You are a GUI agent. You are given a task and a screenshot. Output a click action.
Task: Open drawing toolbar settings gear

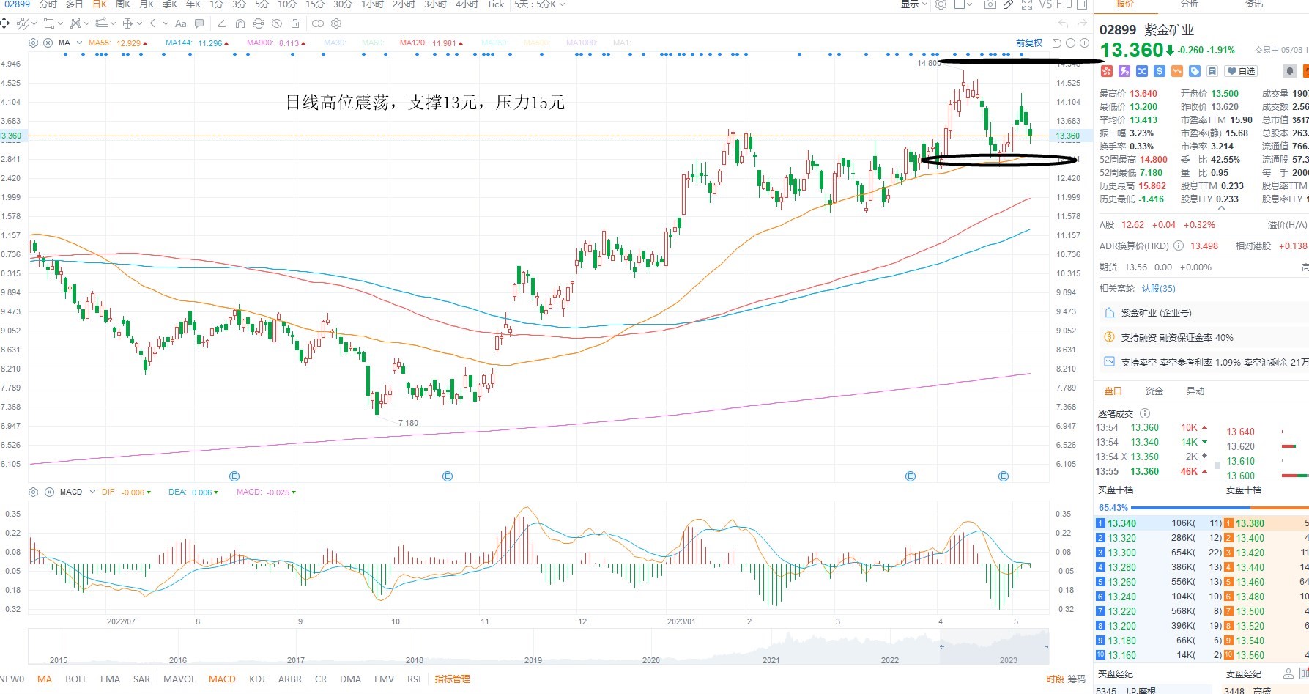point(336,23)
